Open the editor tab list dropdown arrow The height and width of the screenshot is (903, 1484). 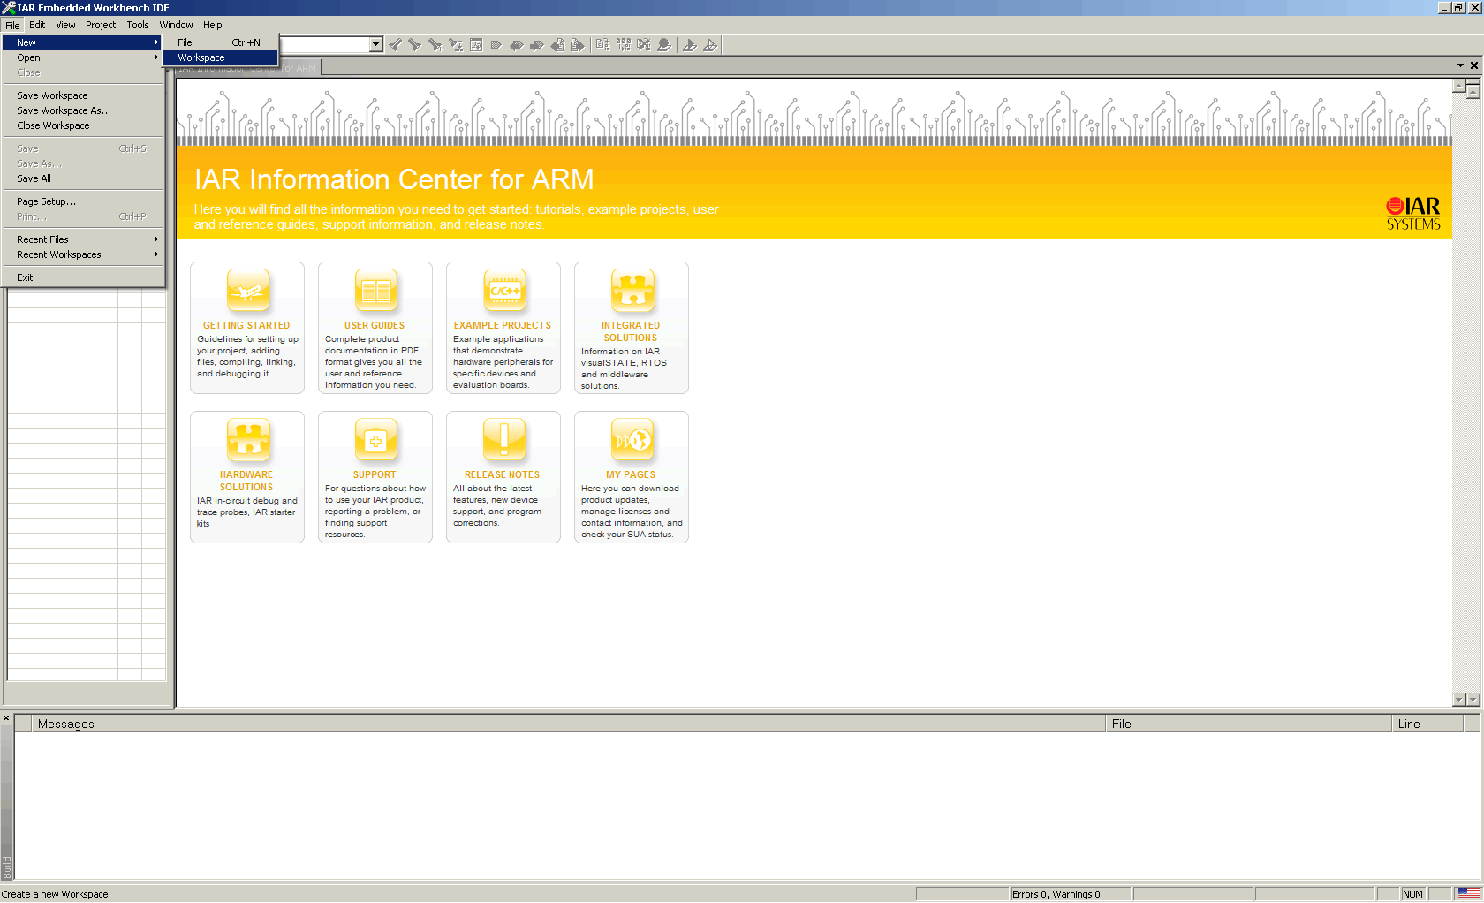[x=1460, y=65]
